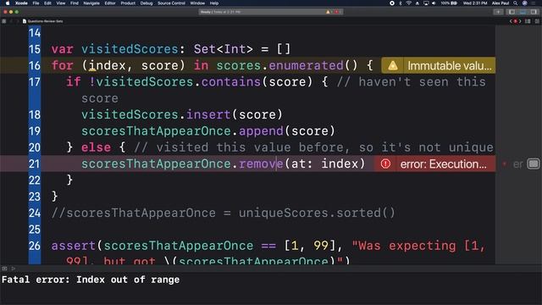This screenshot has width=542, height=305.
Task: Click the AirPlay display icon
Action: (x=426, y=3)
